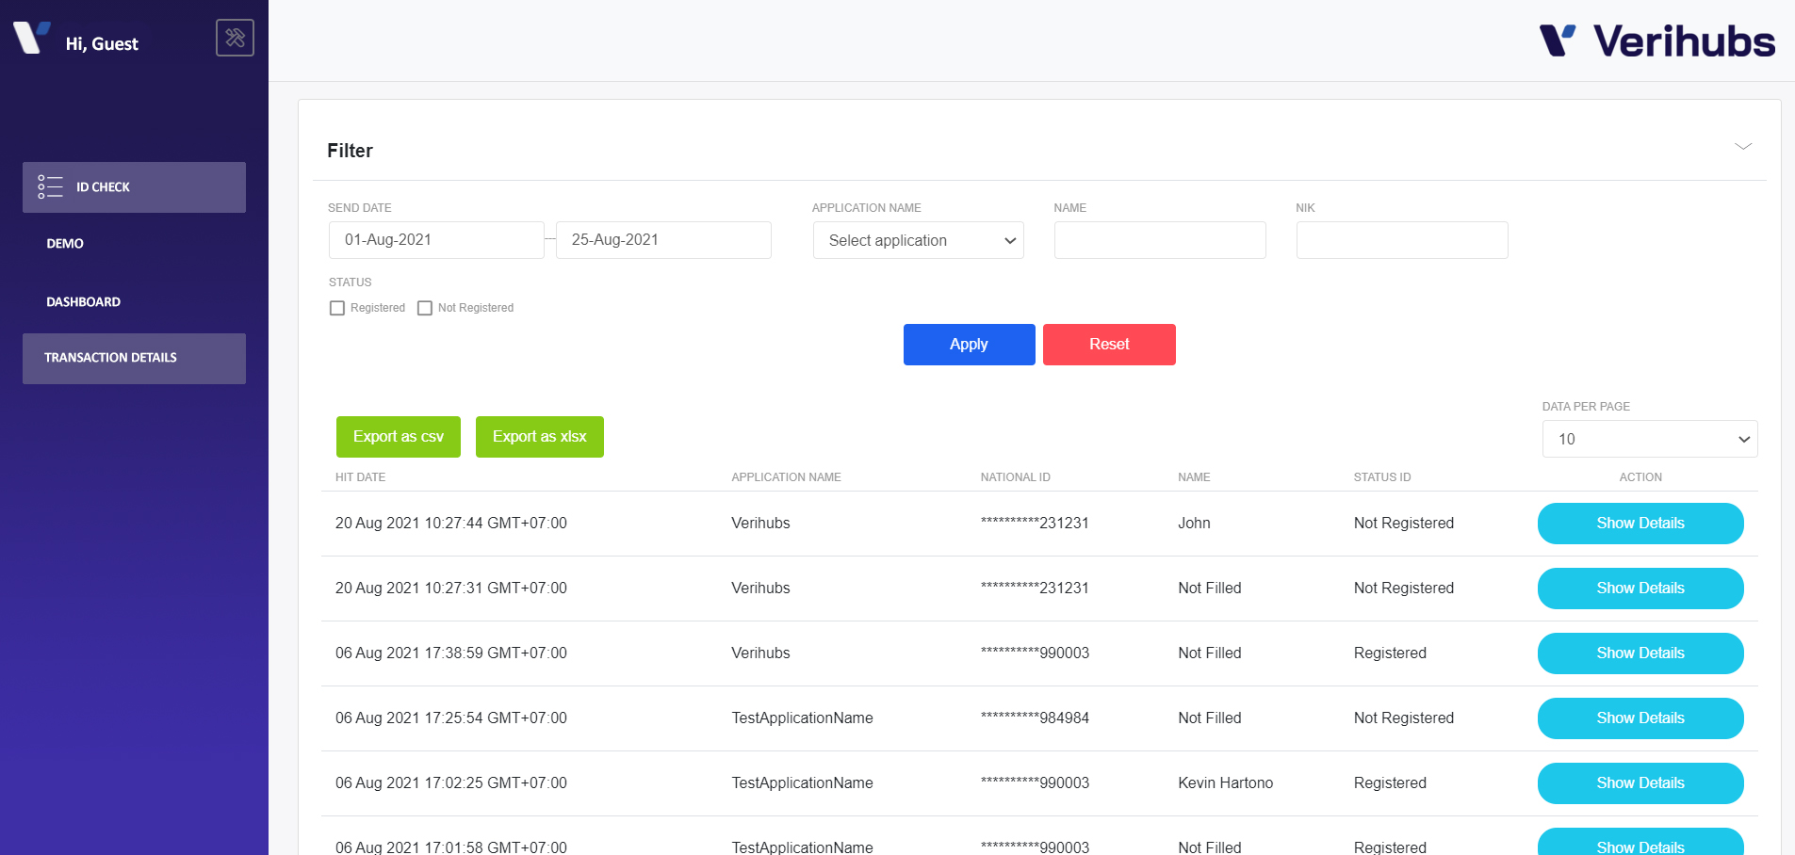Click the ID Check list icon

50,186
